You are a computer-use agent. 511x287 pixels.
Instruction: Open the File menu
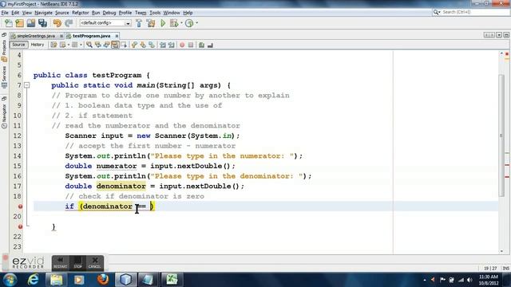point(5,13)
